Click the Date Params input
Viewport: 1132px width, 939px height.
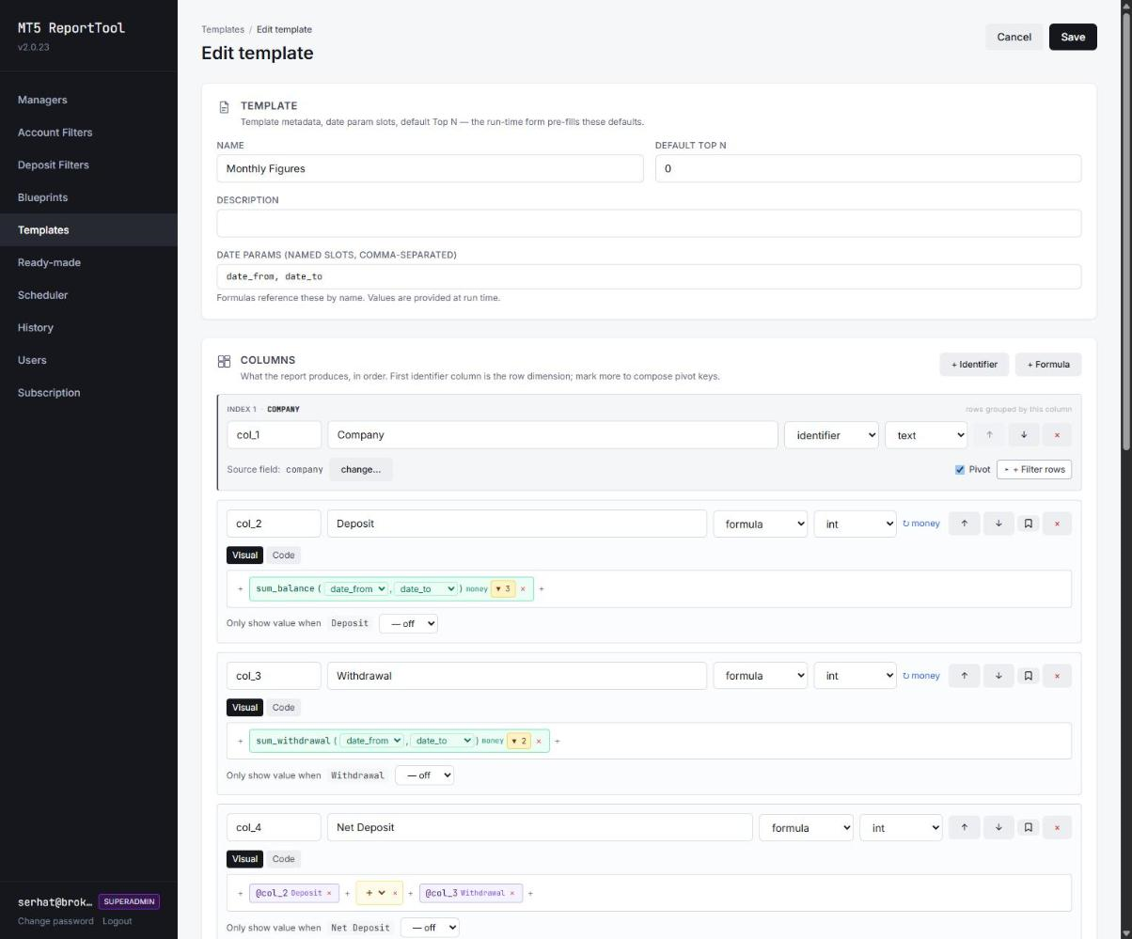[649, 277]
